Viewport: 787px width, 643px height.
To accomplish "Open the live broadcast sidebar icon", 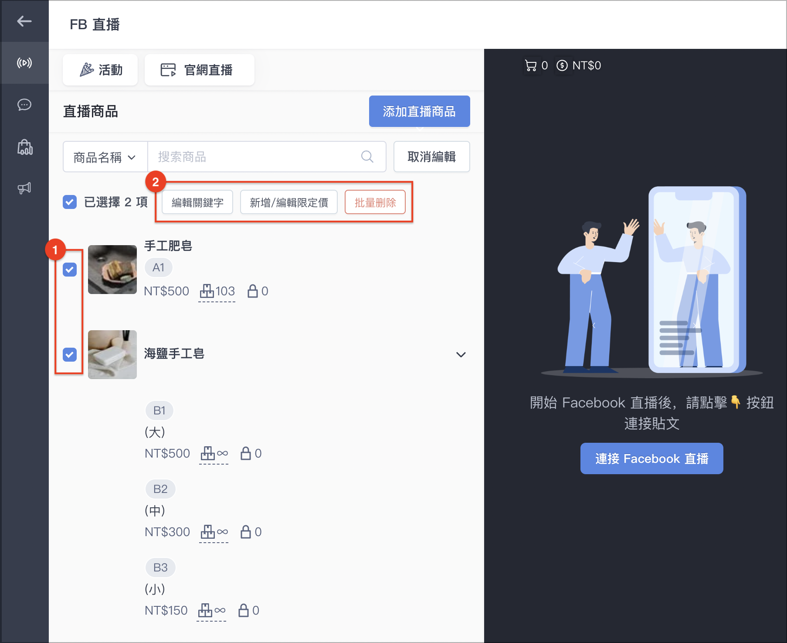I will [24, 63].
